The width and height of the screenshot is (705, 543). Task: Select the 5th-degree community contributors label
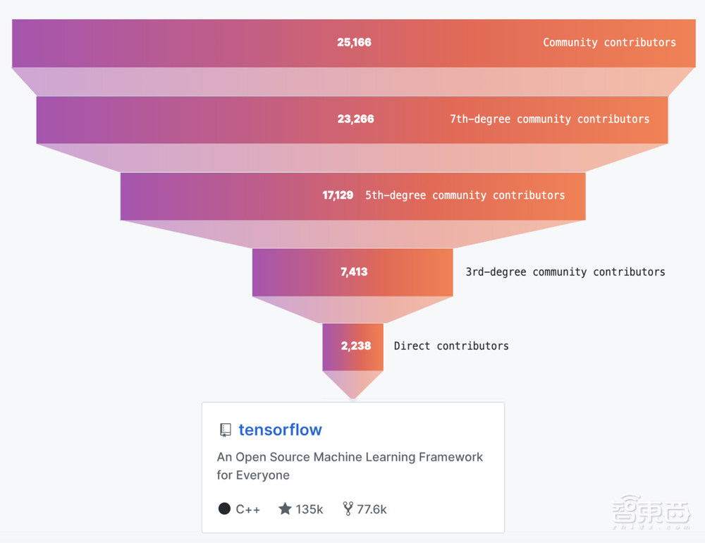click(x=465, y=195)
